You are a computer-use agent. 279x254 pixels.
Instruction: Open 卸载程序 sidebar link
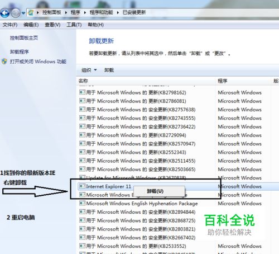pos(19,51)
